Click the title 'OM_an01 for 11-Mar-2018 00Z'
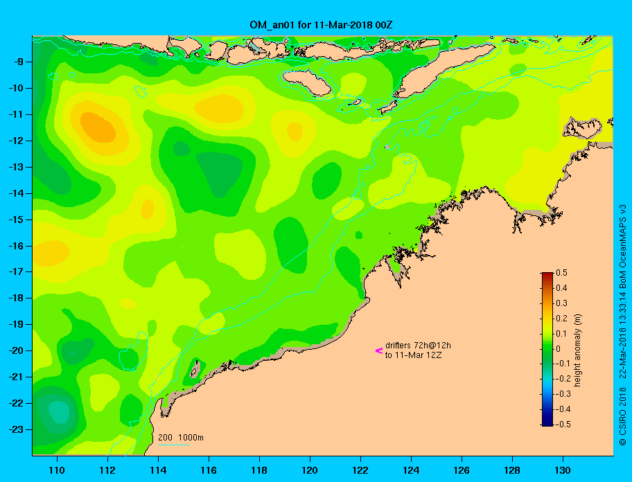Image resolution: width=632 pixels, height=482 pixels. [321, 25]
